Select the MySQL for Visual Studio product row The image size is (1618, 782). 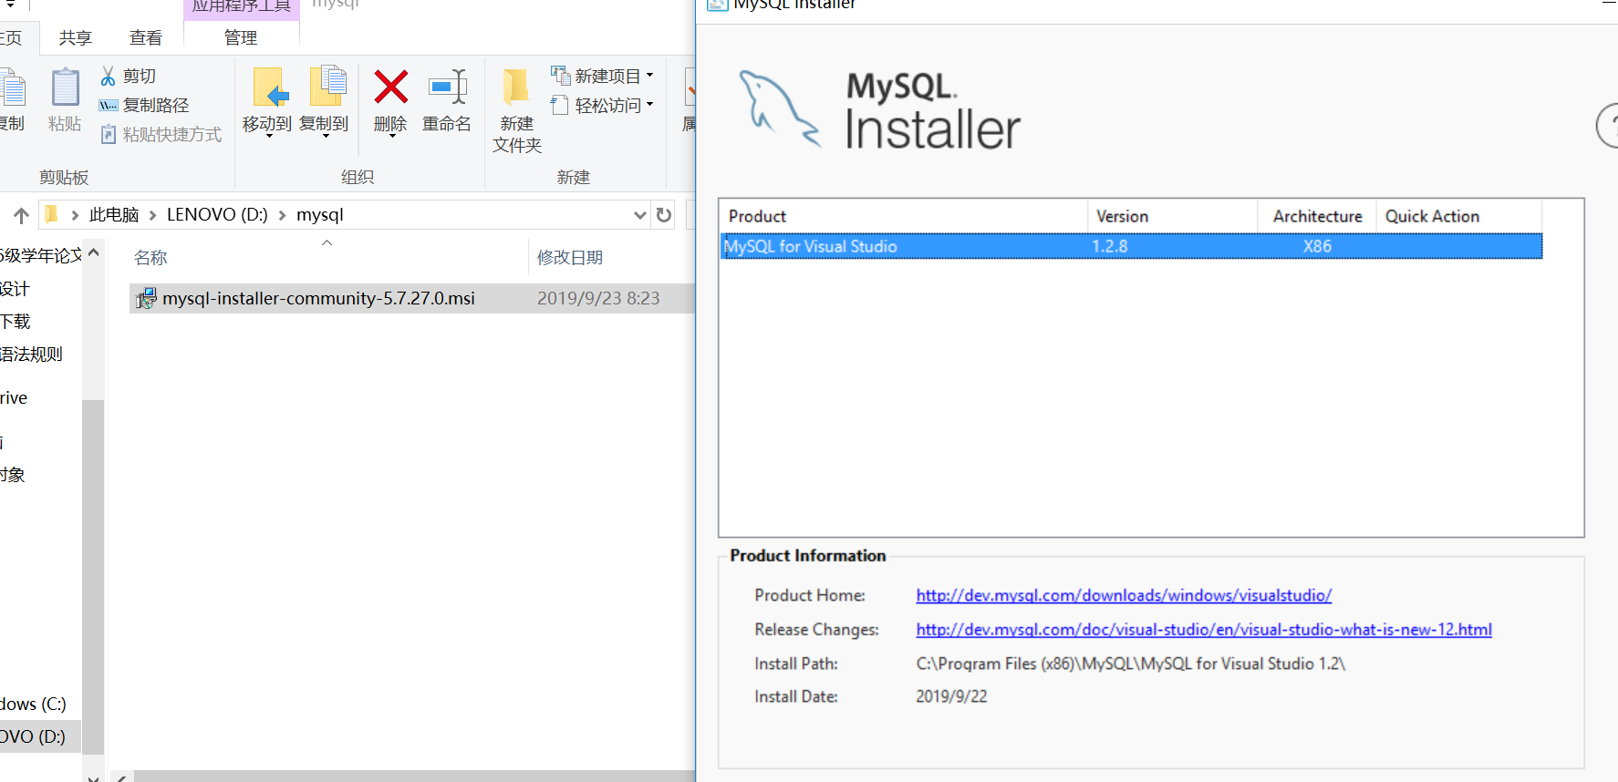pos(1132,246)
